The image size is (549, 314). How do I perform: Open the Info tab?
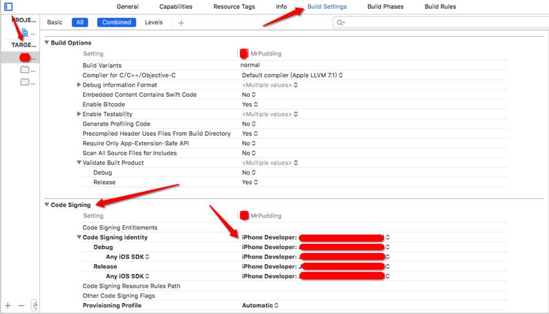281,7
